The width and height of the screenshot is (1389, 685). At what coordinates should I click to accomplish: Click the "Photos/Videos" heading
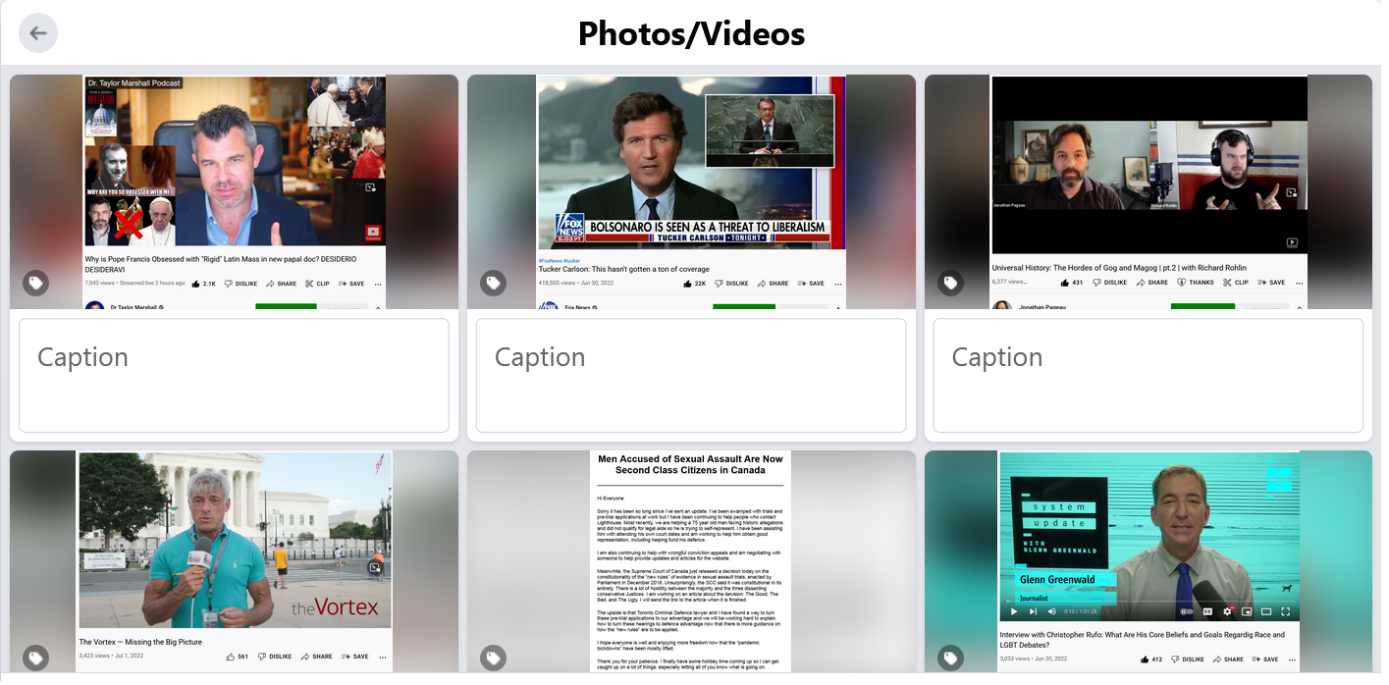pos(692,33)
